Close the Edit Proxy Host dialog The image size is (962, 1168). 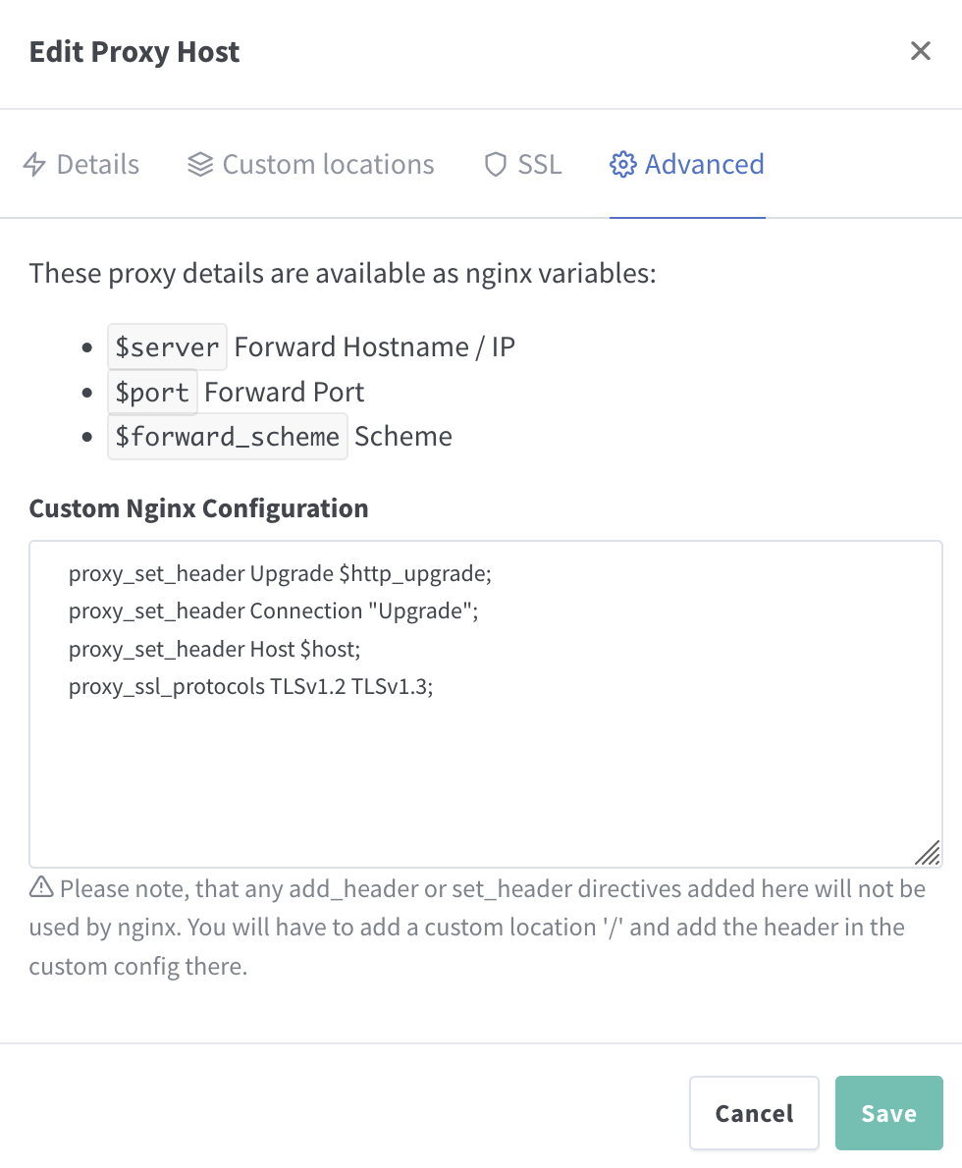[920, 51]
